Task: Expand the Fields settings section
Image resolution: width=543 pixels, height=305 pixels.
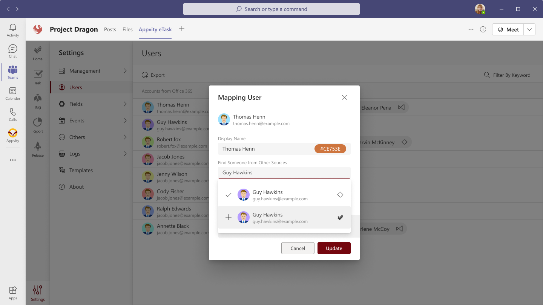Action: [x=125, y=104]
